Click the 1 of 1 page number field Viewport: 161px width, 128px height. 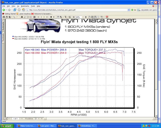(x=15, y=118)
